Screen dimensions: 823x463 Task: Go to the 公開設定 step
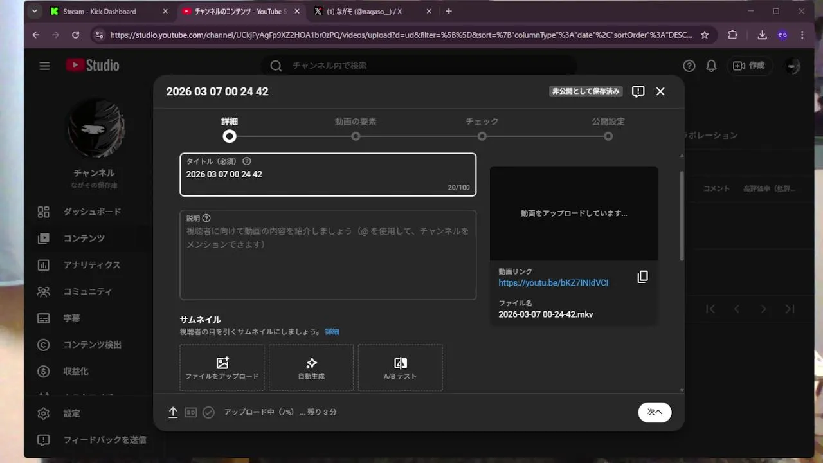click(x=608, y=129)
